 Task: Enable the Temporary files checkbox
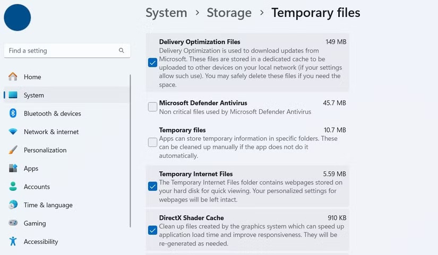pos(152,142)
